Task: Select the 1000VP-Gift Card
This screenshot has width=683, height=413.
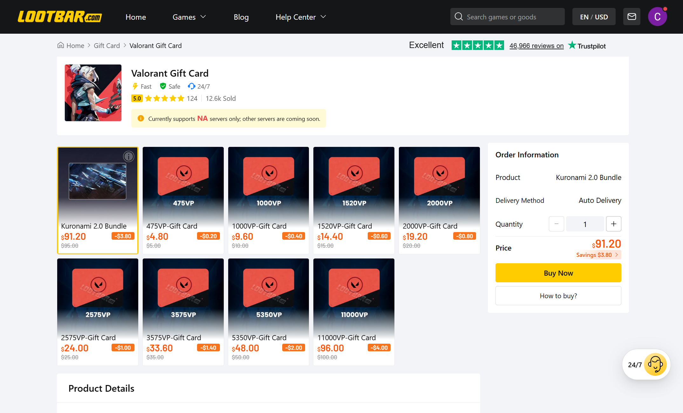Action: [269, 200]
